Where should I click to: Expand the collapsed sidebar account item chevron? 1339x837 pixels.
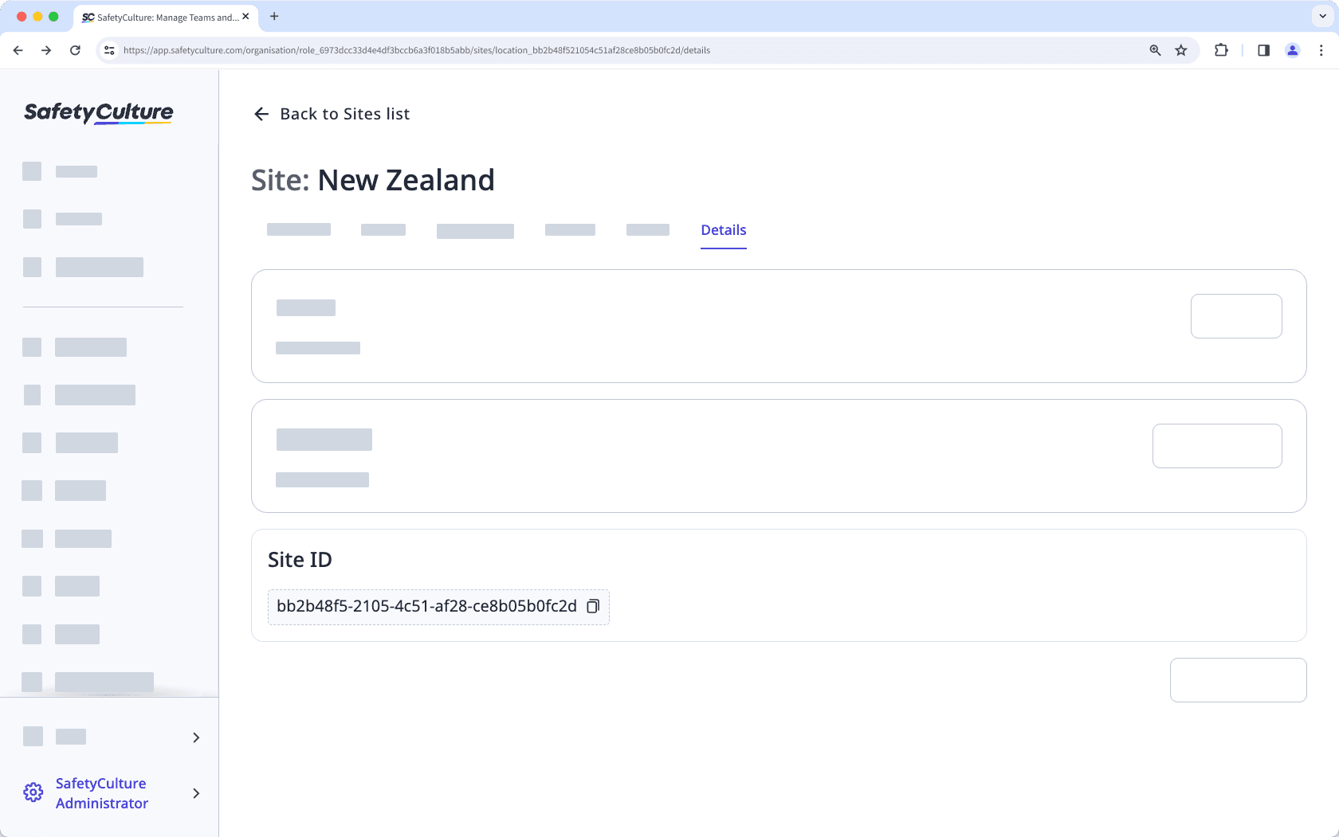coord(196,737)
